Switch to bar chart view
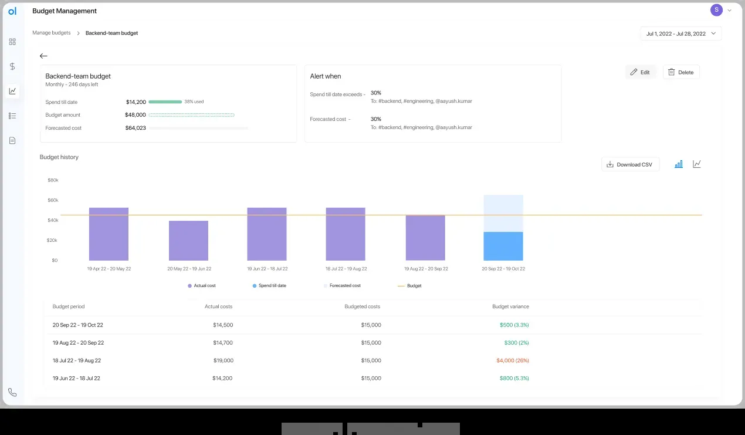Screen dimensions: 745x435 pyautogui.click(x=679, y=164)
